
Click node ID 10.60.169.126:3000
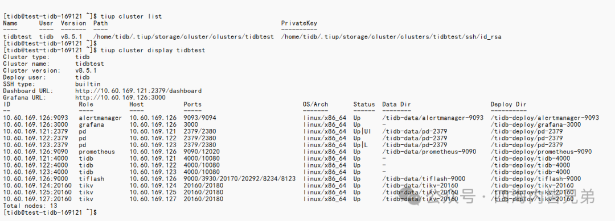36,124
